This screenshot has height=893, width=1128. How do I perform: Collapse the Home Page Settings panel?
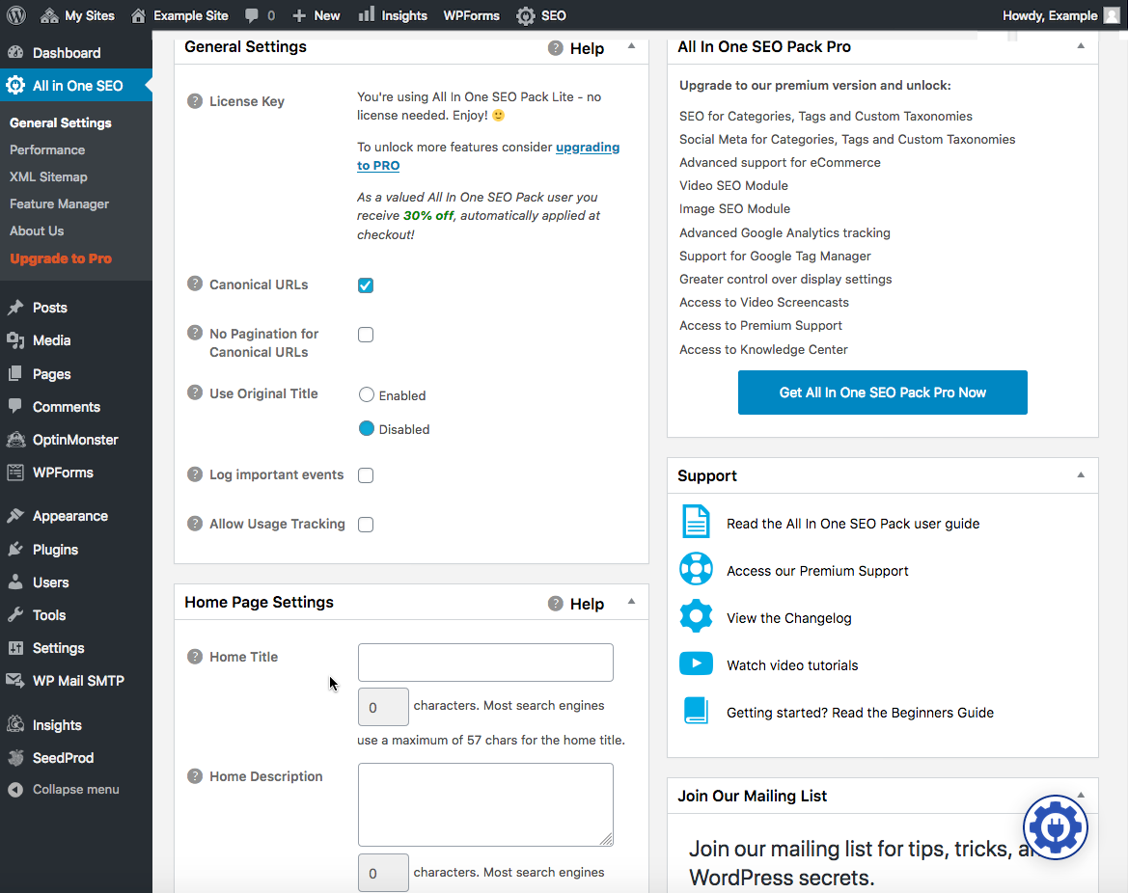[x=632, y=602]
